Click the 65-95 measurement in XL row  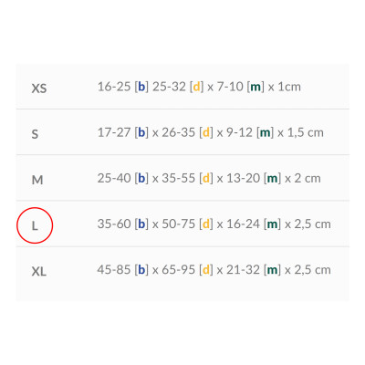point(178,269)
